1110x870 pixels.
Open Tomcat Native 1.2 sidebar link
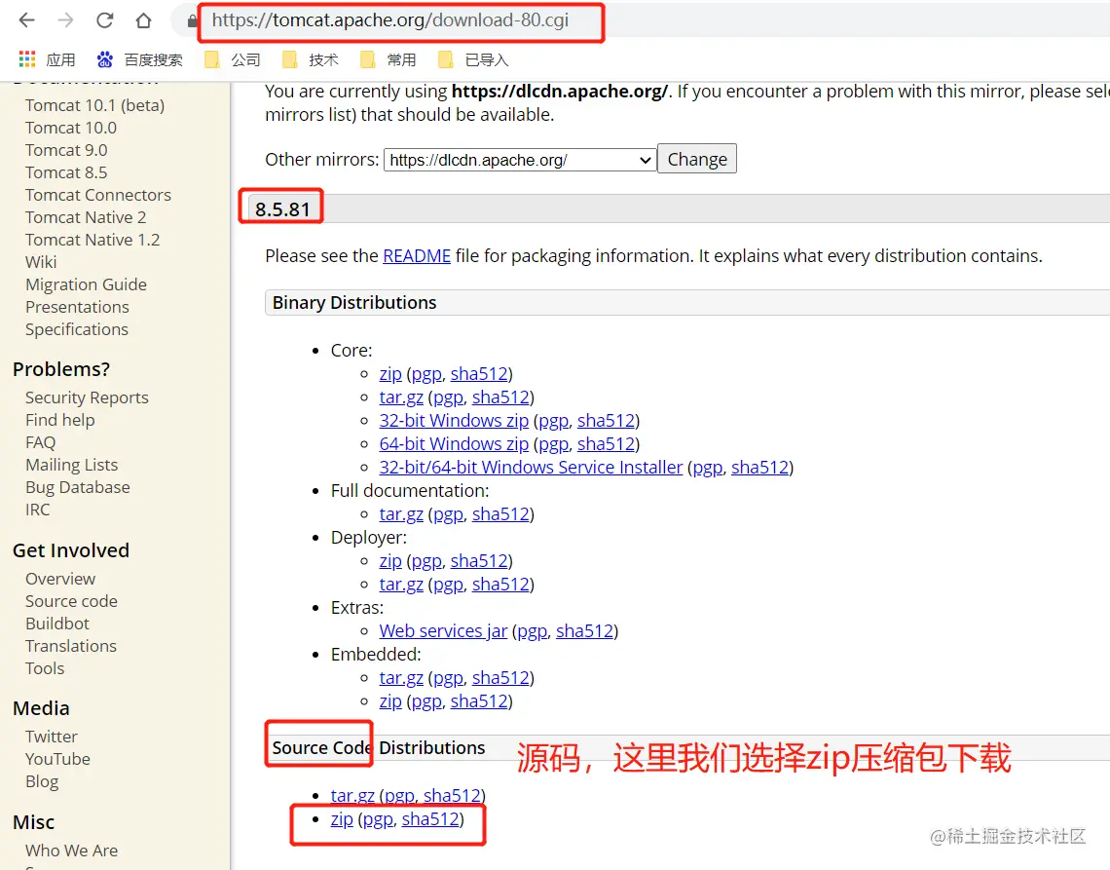pyautogui.click(x=92, y=241)
